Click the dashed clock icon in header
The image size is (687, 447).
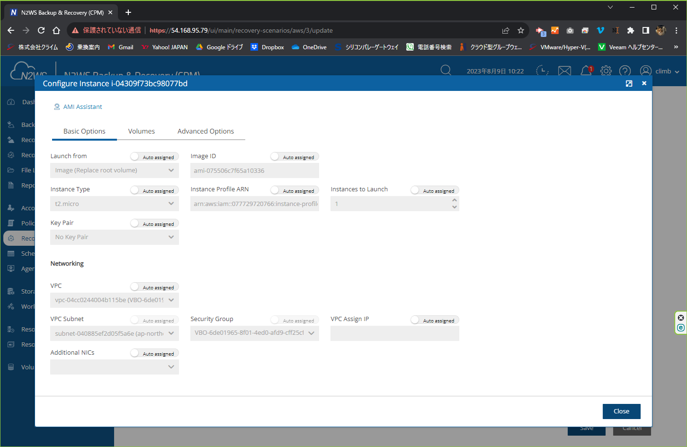[542, 71]
